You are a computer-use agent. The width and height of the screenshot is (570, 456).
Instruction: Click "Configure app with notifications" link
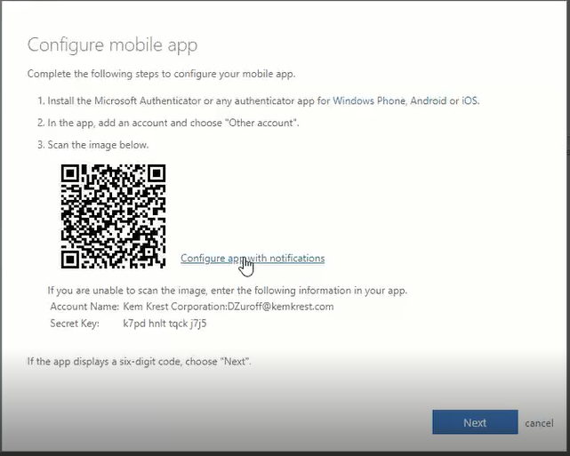(x=253, y=259)
